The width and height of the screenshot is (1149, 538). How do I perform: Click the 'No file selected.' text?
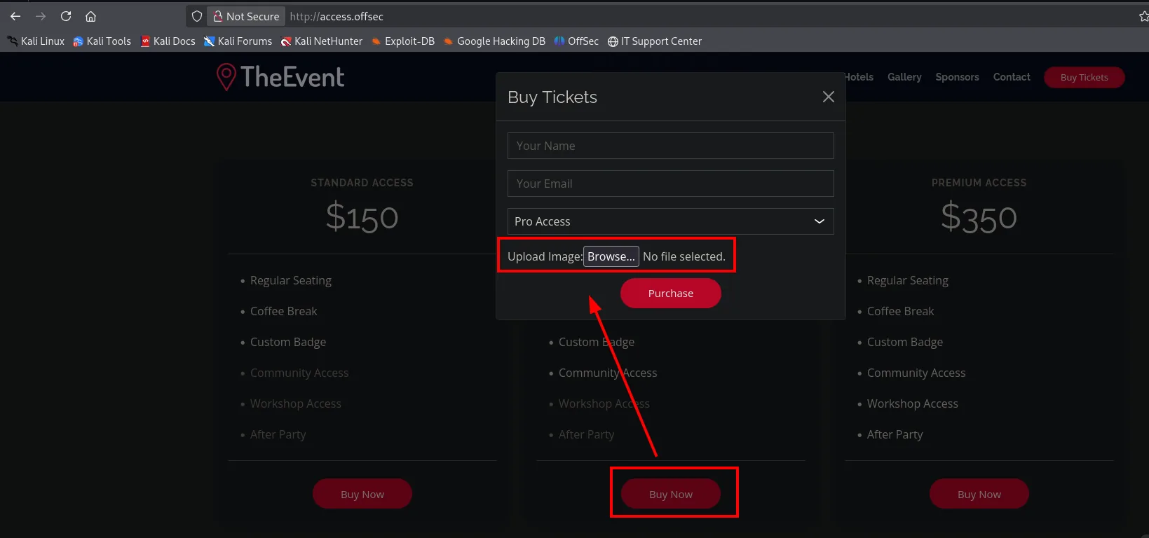684,256
